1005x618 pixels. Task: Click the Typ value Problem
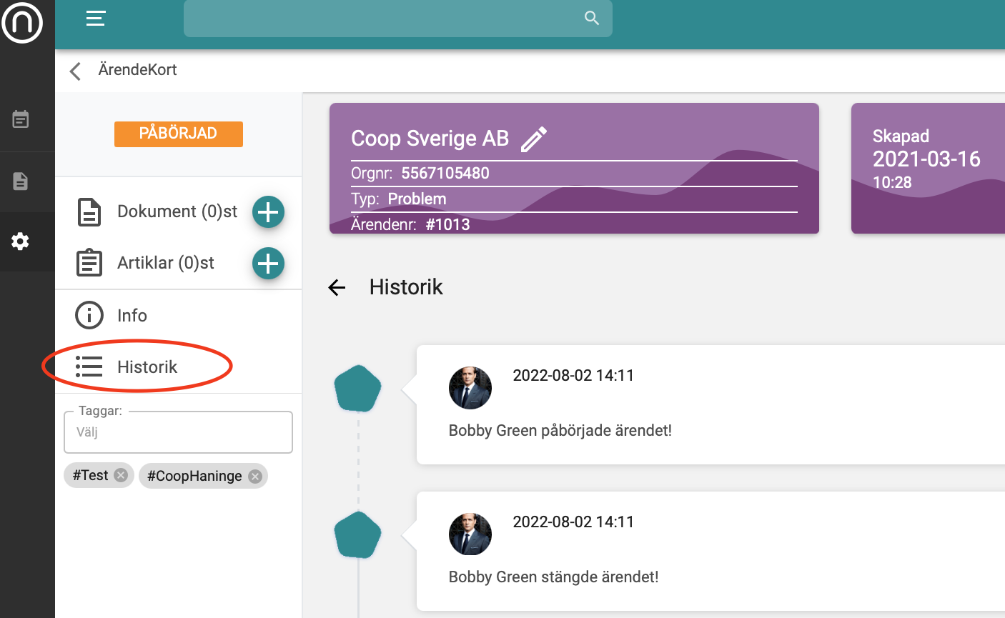[417, 199]
